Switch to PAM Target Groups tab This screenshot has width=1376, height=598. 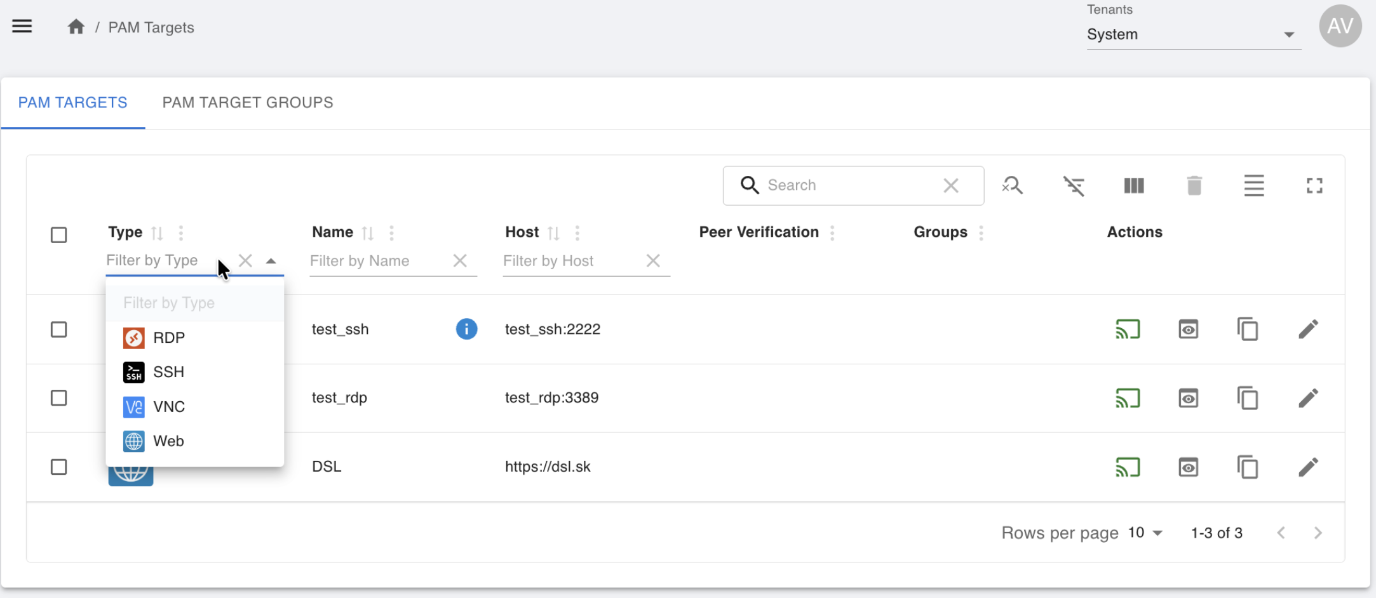(x=248, y=103)
